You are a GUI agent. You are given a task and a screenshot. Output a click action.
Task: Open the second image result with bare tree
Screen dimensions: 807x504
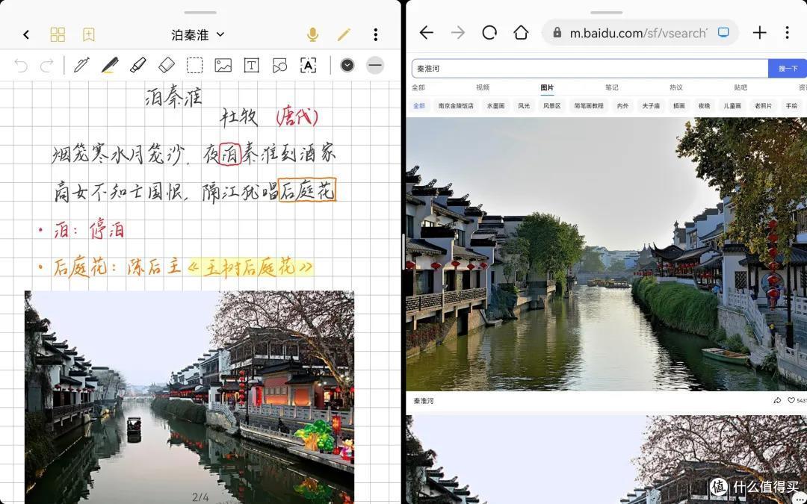606,460
